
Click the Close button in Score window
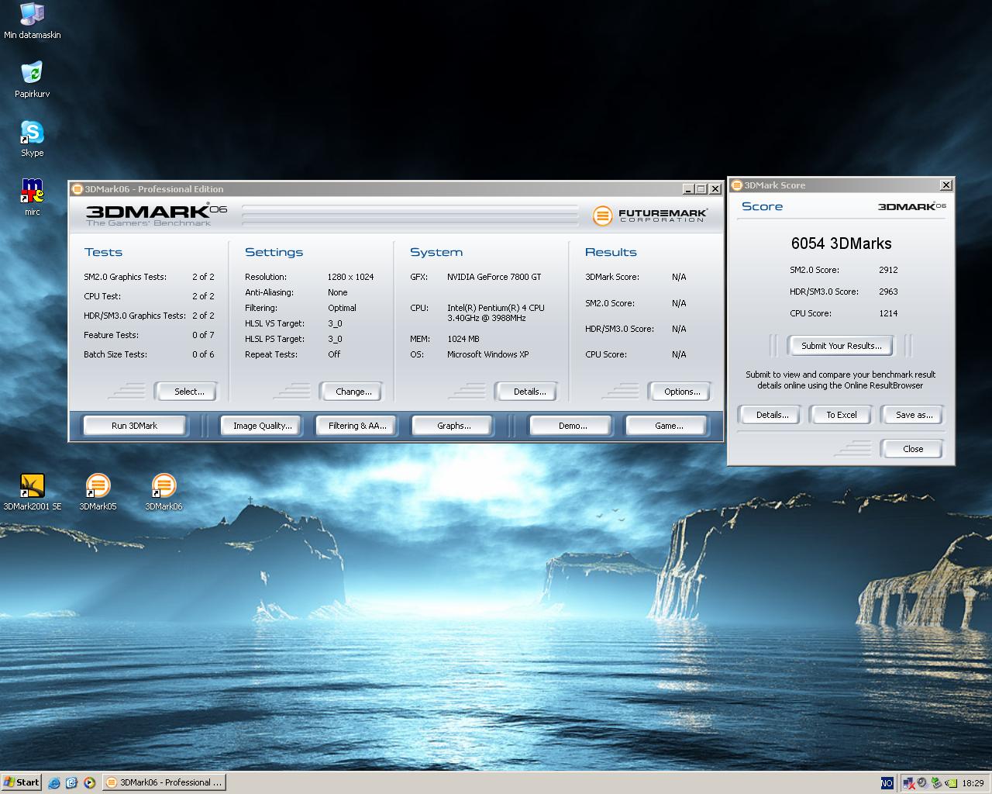point(912,449)
